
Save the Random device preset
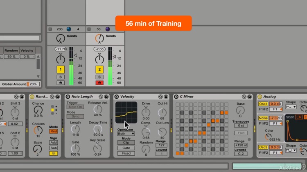pos(58,97)
